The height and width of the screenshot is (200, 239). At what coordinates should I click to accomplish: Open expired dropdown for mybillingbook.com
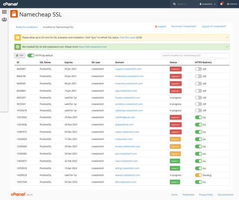[176, 117]
